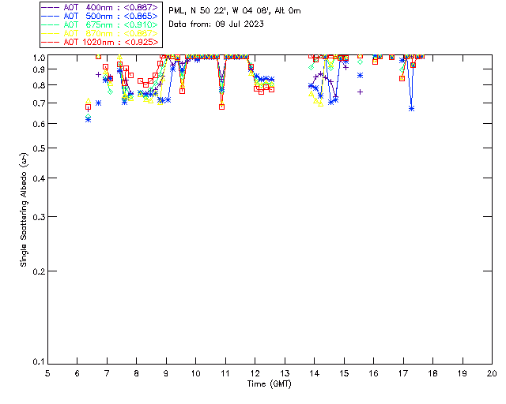506x404 pixels.
Task: Click the 'Single Scattering Albedo' y-axis title
Action: (24, 210)
